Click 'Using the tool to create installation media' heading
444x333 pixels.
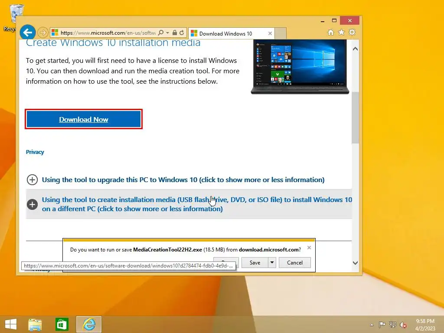[197, 204]
